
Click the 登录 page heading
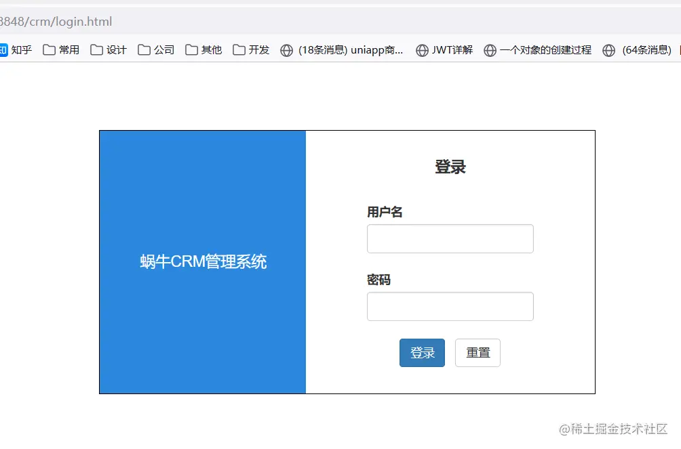point(450,167)
